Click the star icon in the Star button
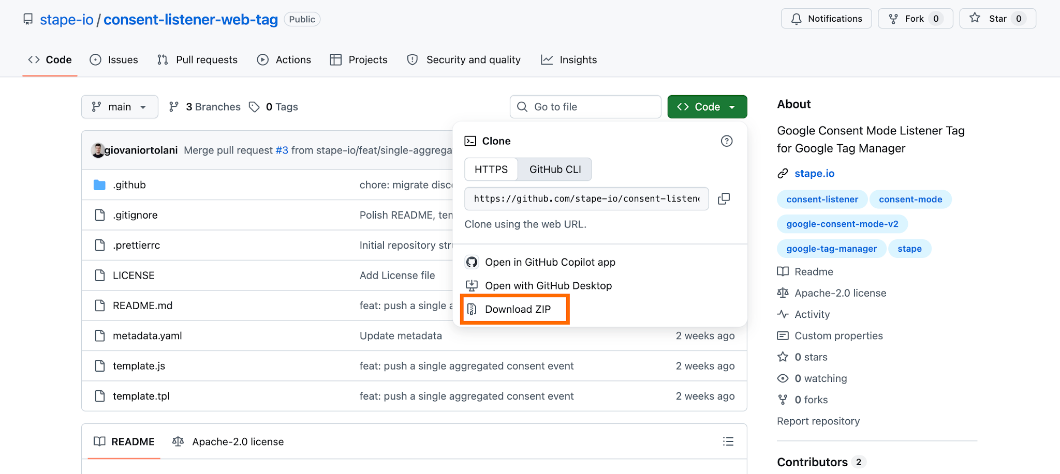Viewport: 1060px width, 474px height. tap(975, 18)
